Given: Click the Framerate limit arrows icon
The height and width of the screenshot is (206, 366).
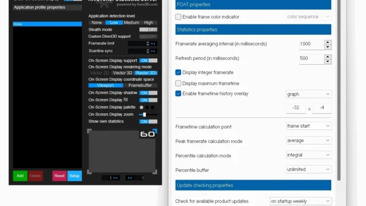Looking at the screenshot, I should (x=153, y=43).
